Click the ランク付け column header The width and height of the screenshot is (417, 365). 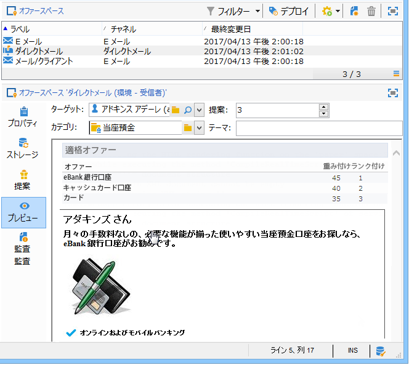pos(368,166)
